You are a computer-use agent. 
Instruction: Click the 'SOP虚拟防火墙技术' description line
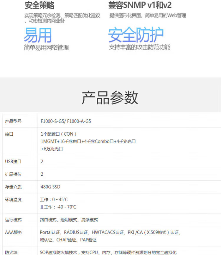click(108, 252)
